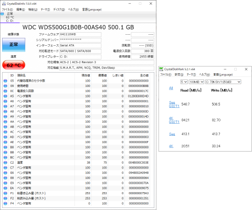Click status circle for SMART row AE
252x210 pixels.
click(x=5, y=142)
